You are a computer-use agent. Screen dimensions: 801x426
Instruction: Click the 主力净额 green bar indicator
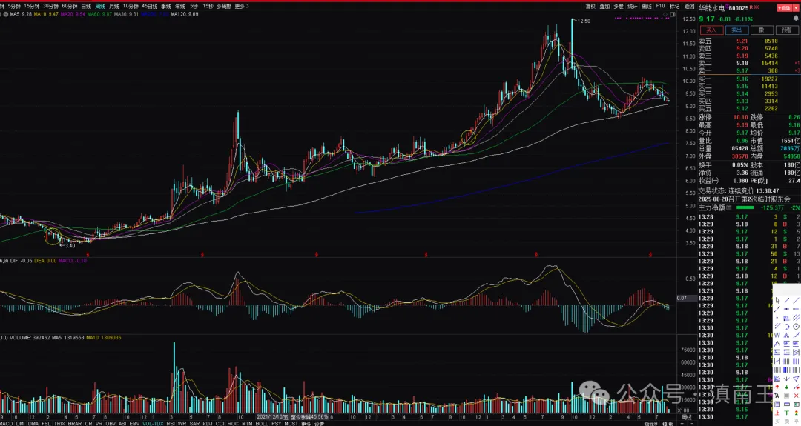click(x=745, y=207)
